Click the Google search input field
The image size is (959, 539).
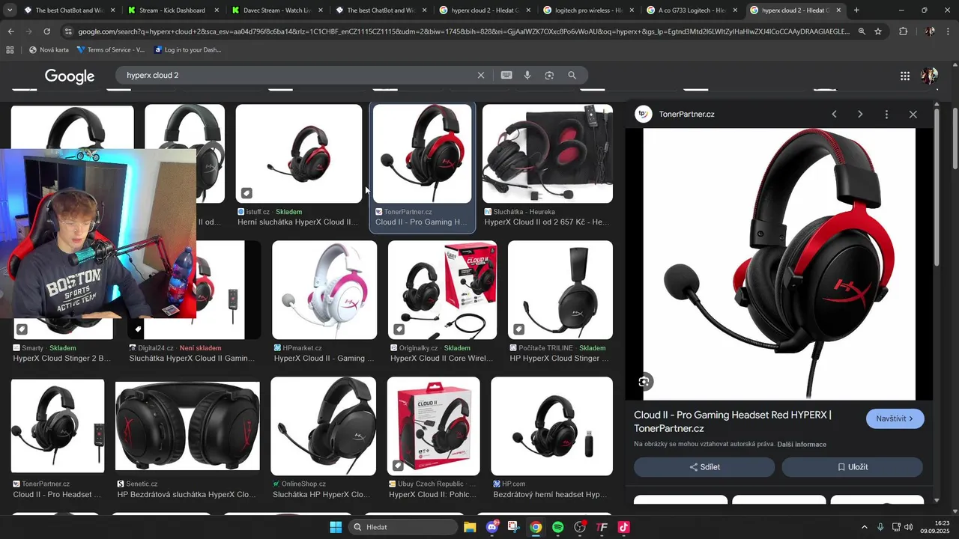coord(300,76)
